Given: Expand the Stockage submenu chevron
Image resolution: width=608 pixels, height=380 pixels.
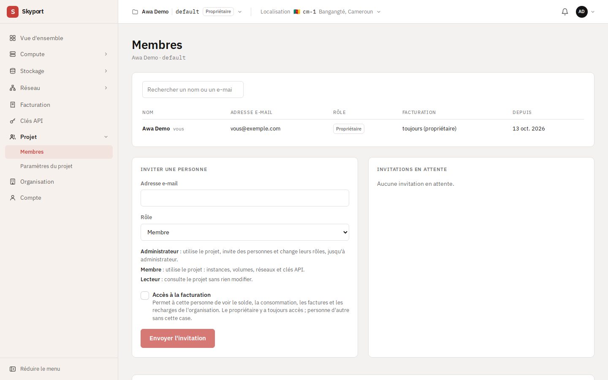Looking at the screenshot, I should [x=106, y=71].
